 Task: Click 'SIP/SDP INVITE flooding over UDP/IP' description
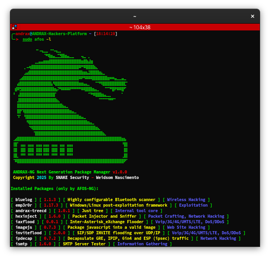(119, 233)
